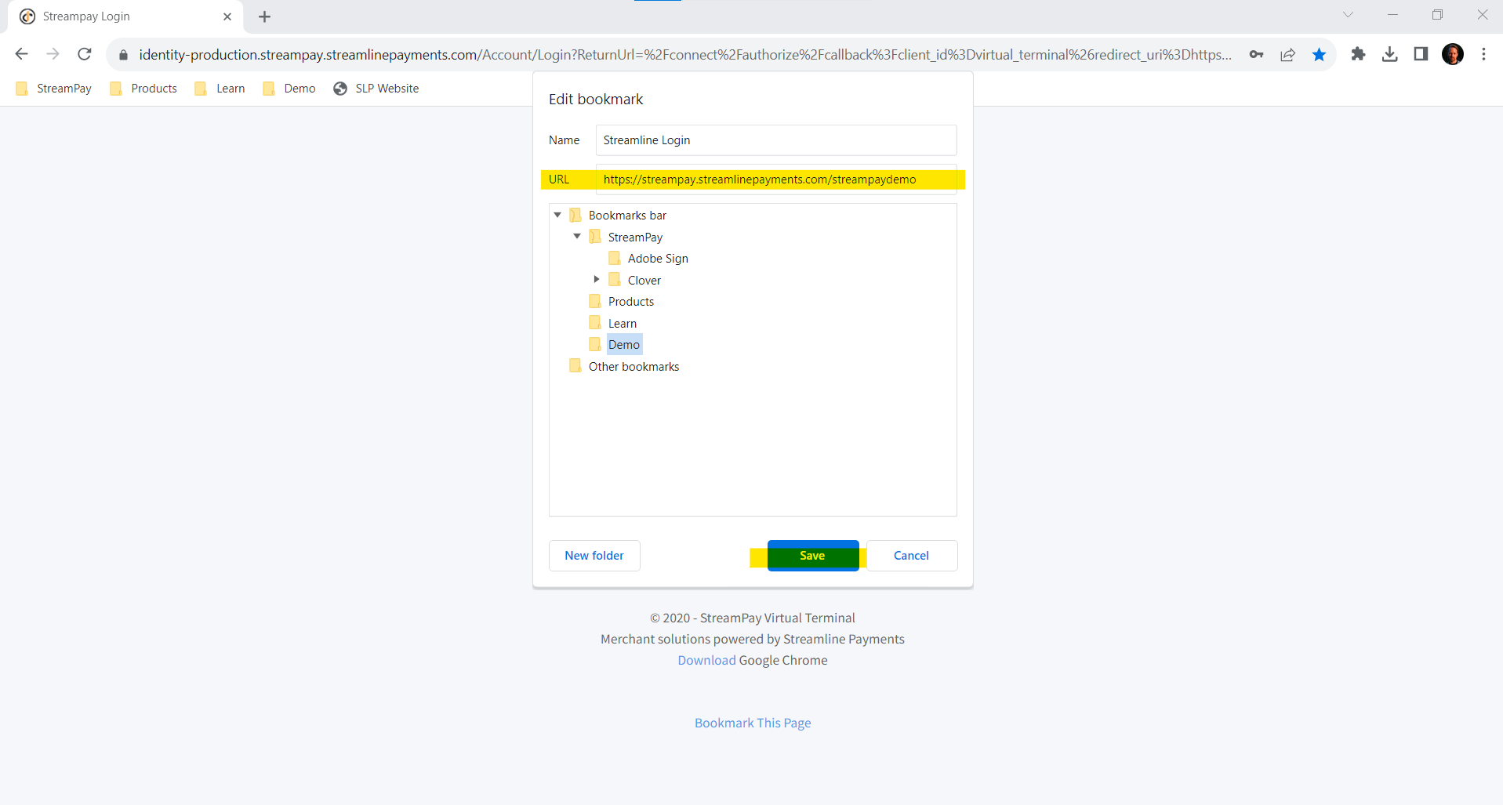Expand the Clover folder
This screenshot has height=805, width=1503.
(597, 279)
